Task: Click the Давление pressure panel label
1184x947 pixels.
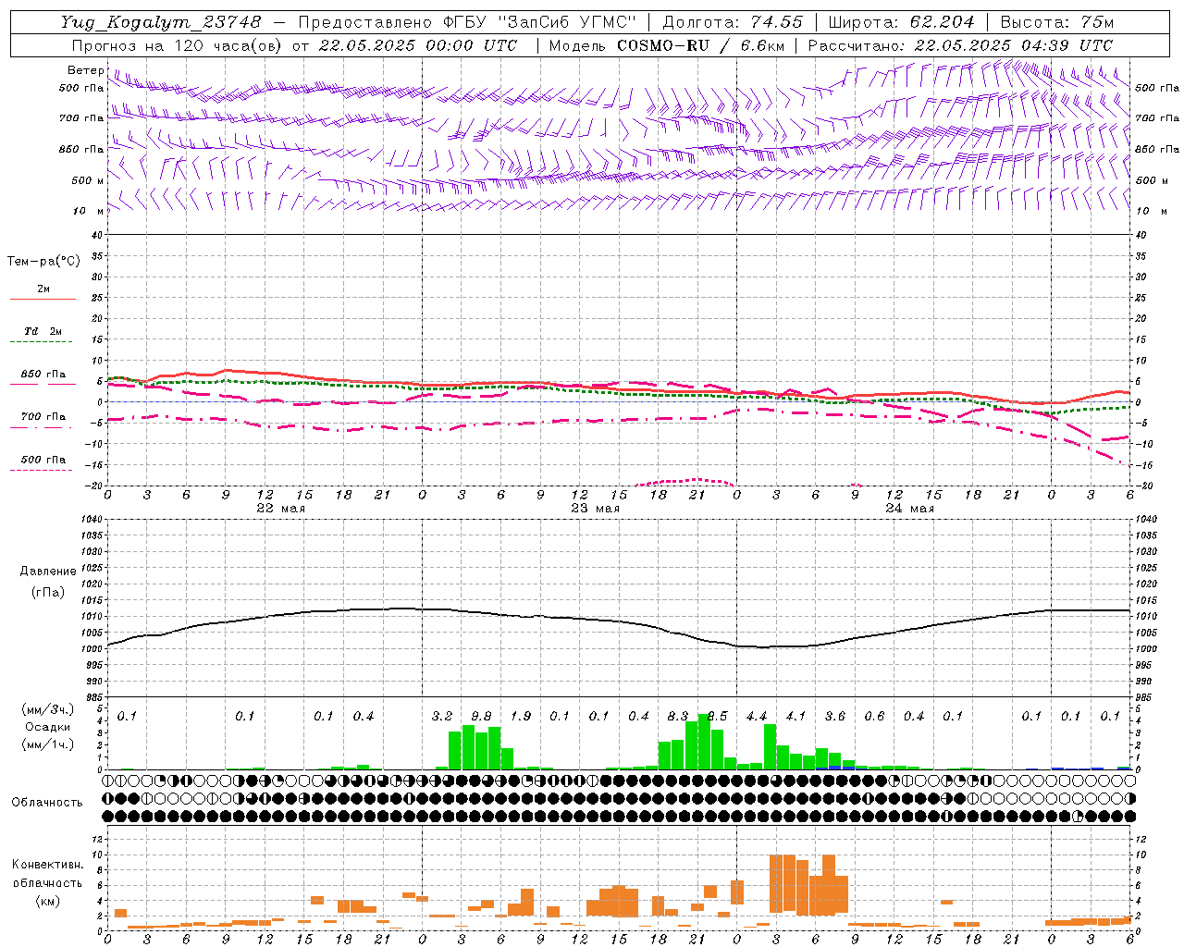Action: 48,572
